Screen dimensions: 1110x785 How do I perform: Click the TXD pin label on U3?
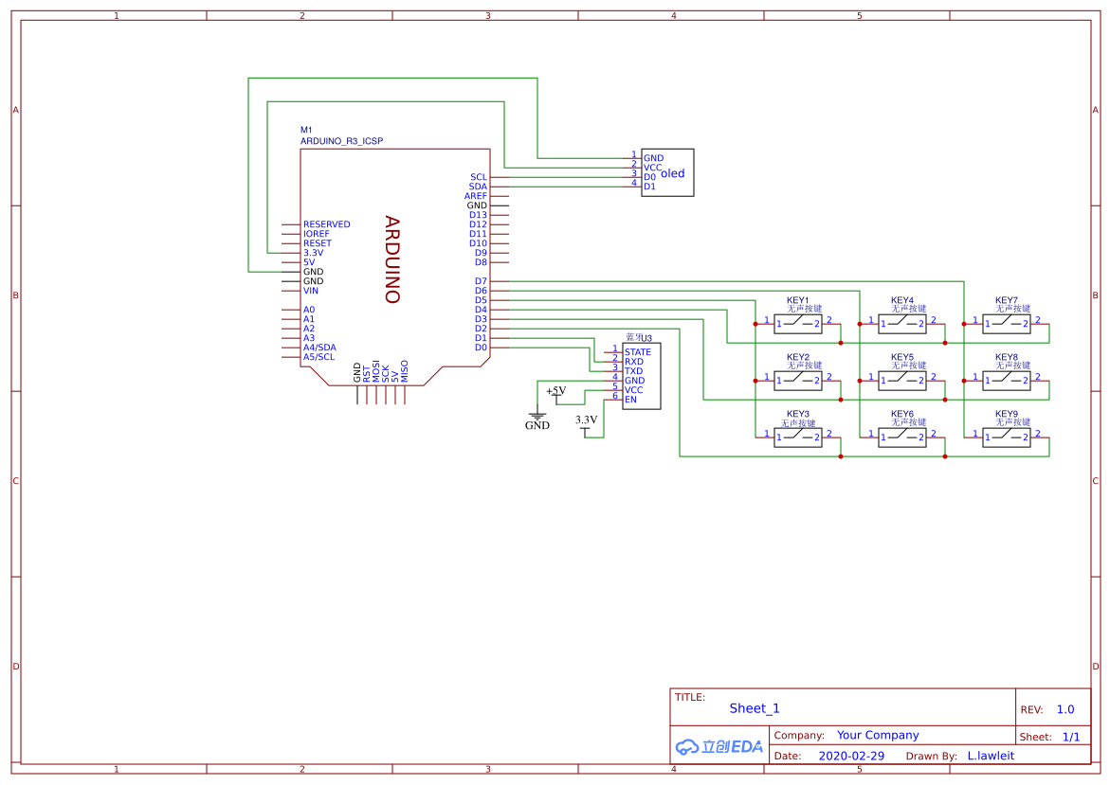click(633, 371)
